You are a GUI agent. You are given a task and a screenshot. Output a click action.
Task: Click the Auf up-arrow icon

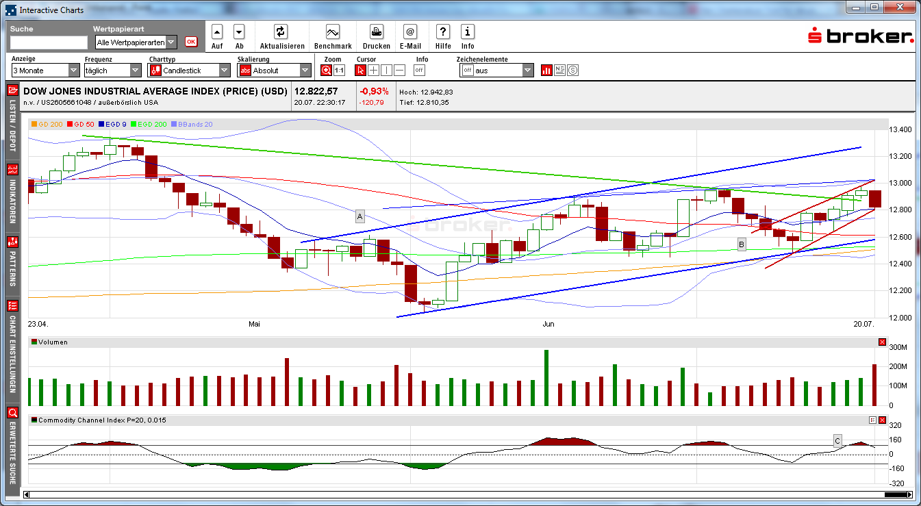coord(217,31)
